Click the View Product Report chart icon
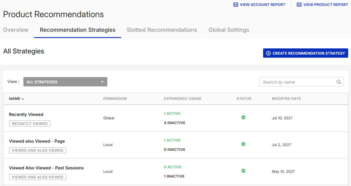Image resolution: width=351 pixels, height=186 pixels. (x=299, y=5)
